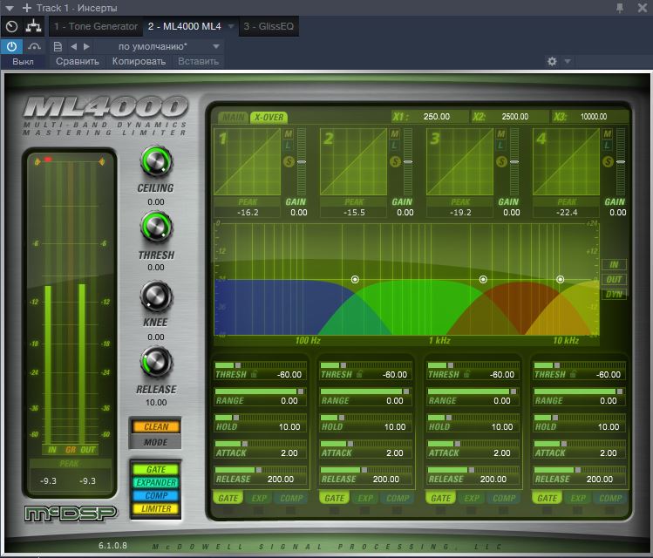653x558 pixels.
Task: Click the CEILING knob
Action: click(155, 161)
